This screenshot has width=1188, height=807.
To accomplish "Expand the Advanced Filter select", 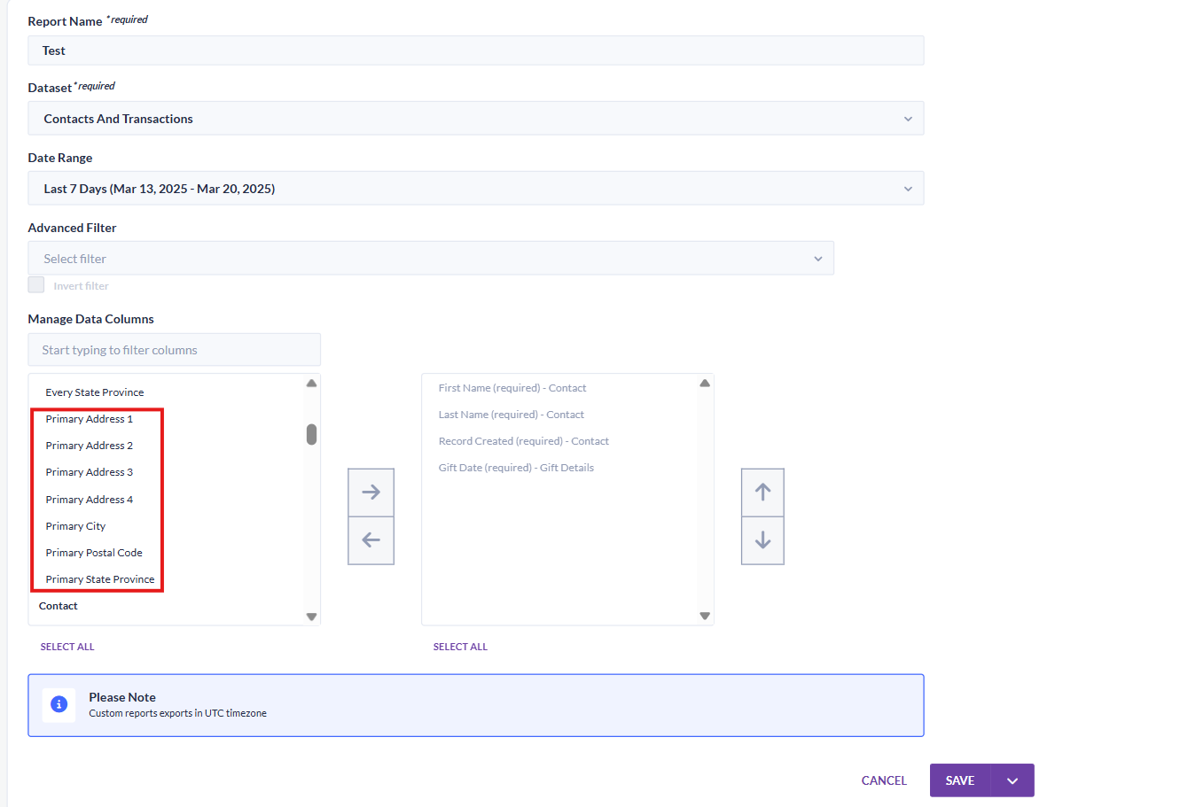I will pyautogui.click(x=431, y=259).
